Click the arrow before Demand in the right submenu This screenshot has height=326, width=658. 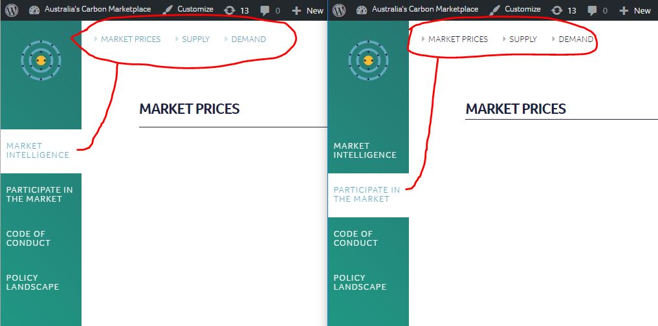pos(553,39)
